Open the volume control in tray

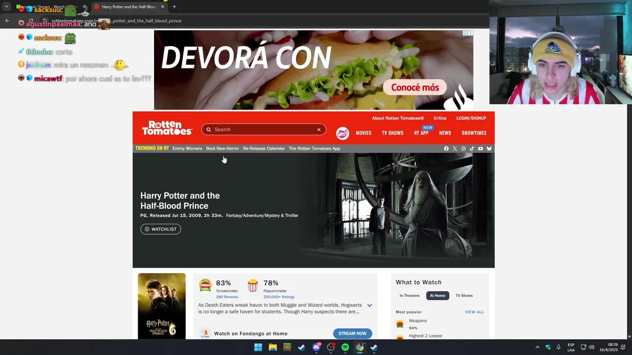click(x=592, y=348)
